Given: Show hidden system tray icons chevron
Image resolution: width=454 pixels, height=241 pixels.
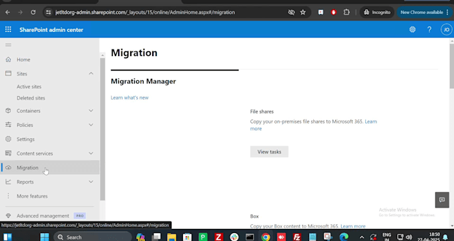Looking at the screenshot, I should [x=362, y=237].
